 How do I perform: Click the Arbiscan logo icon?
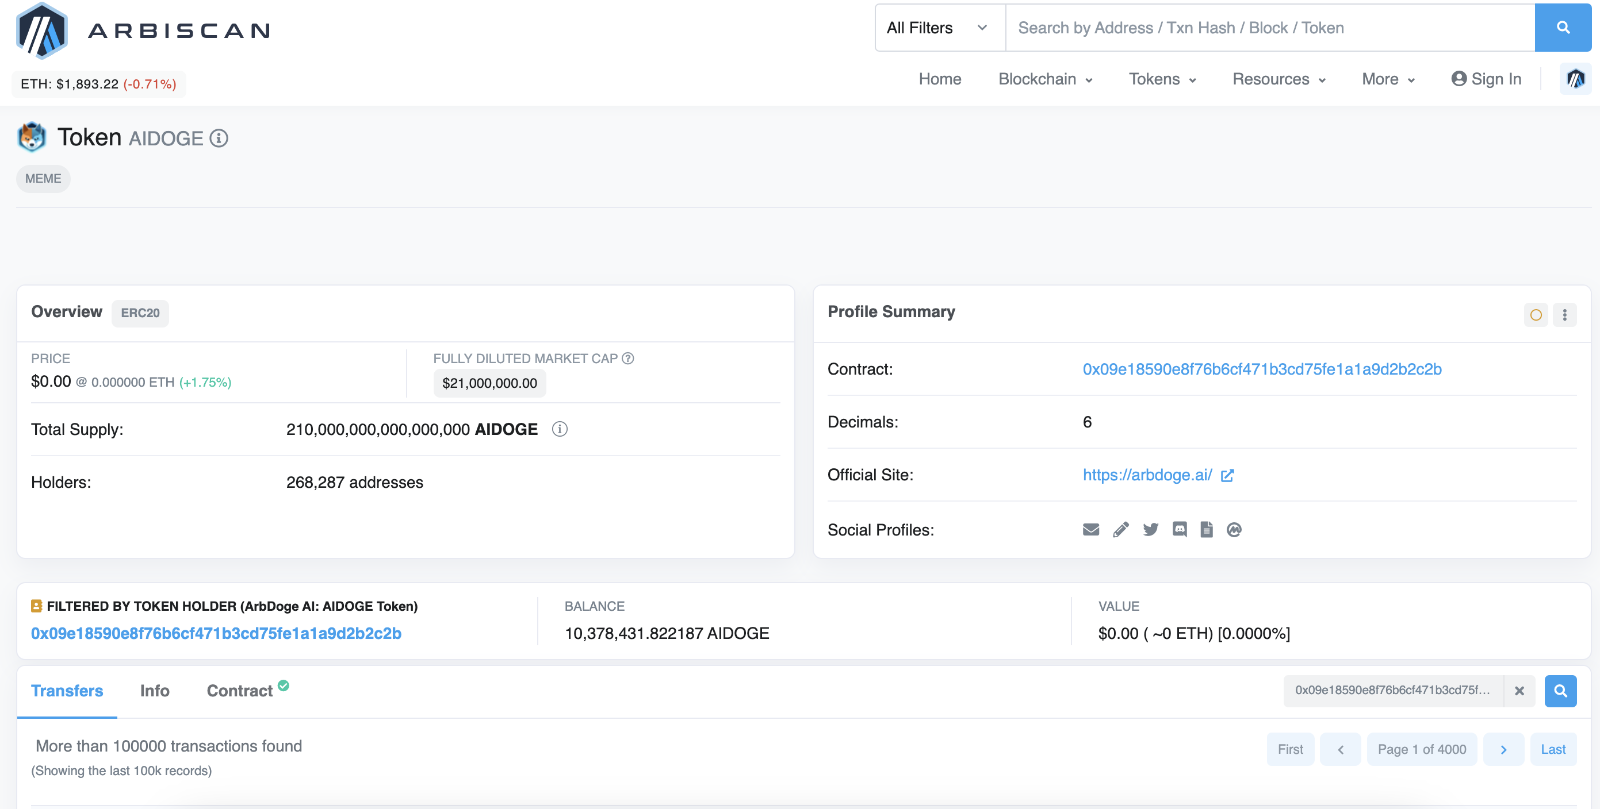(x=41, y=30)
